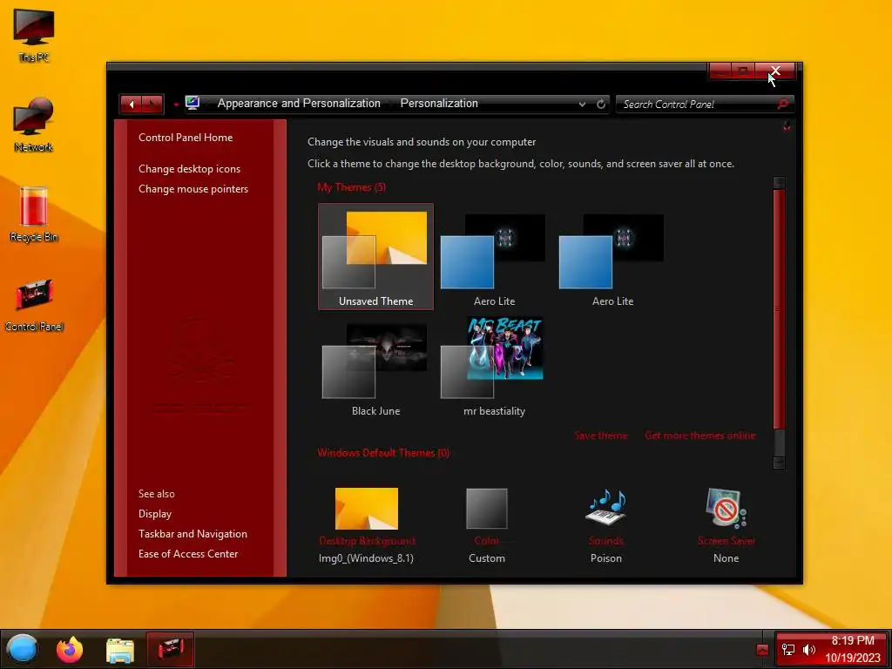Open the Color swatch setting
892x669 pixels.
pyautogui.click(x=487, y=509)
